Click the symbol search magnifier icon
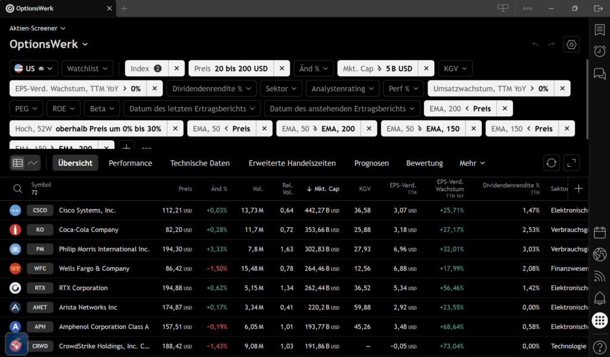 17,189
